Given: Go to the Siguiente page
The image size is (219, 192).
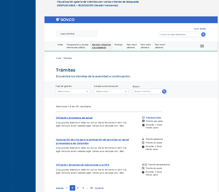Looking at the screenshot, I should 99,188.
